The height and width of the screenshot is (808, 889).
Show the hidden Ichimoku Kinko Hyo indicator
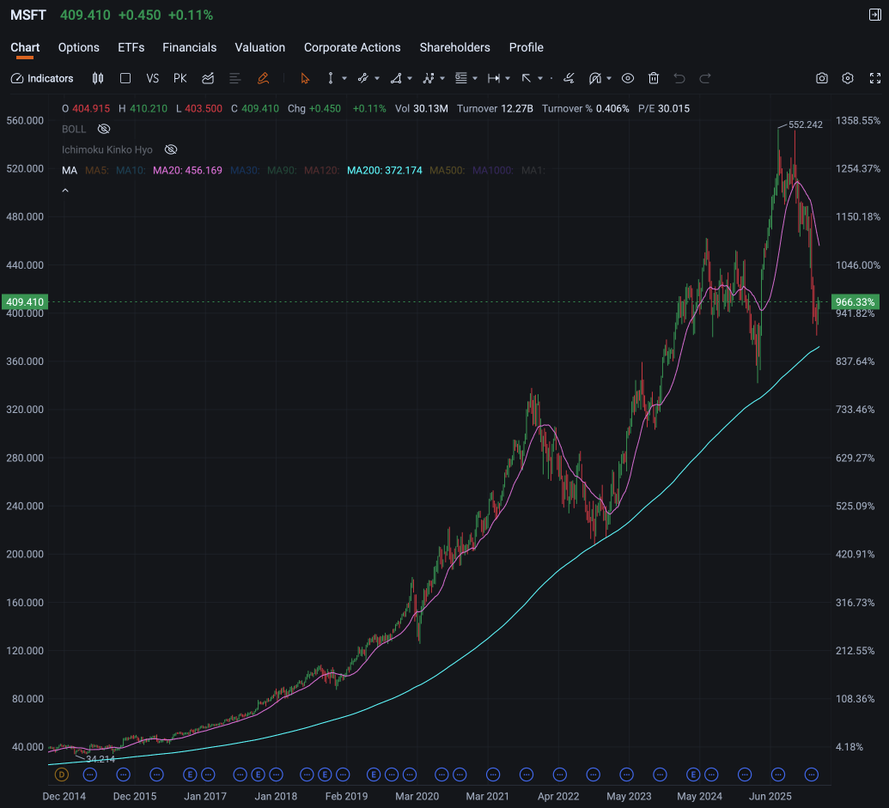(x=171, y=149)
